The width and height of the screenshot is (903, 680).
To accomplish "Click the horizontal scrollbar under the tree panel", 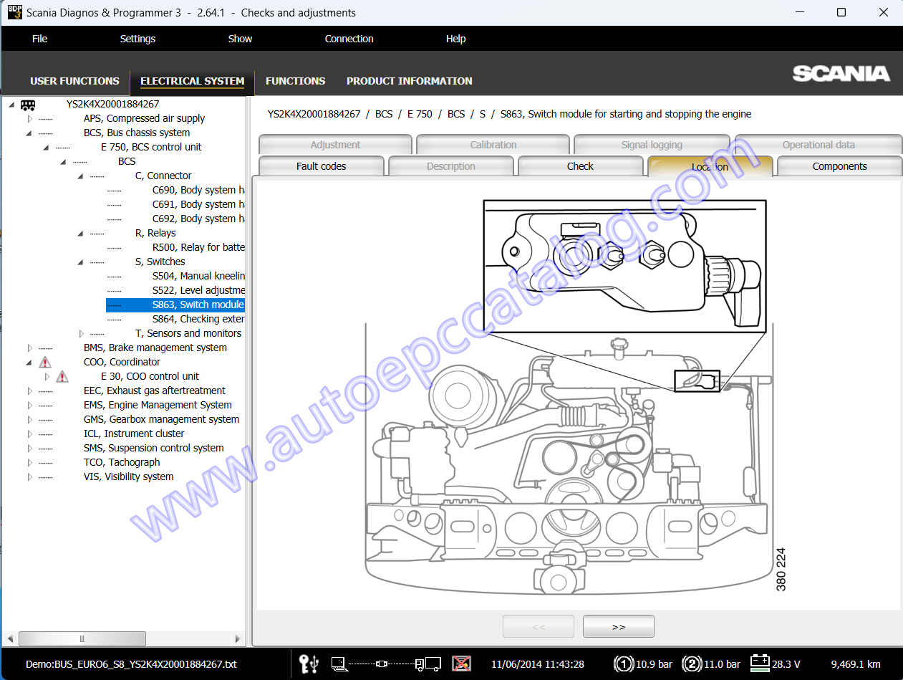I will click(82, 638).
